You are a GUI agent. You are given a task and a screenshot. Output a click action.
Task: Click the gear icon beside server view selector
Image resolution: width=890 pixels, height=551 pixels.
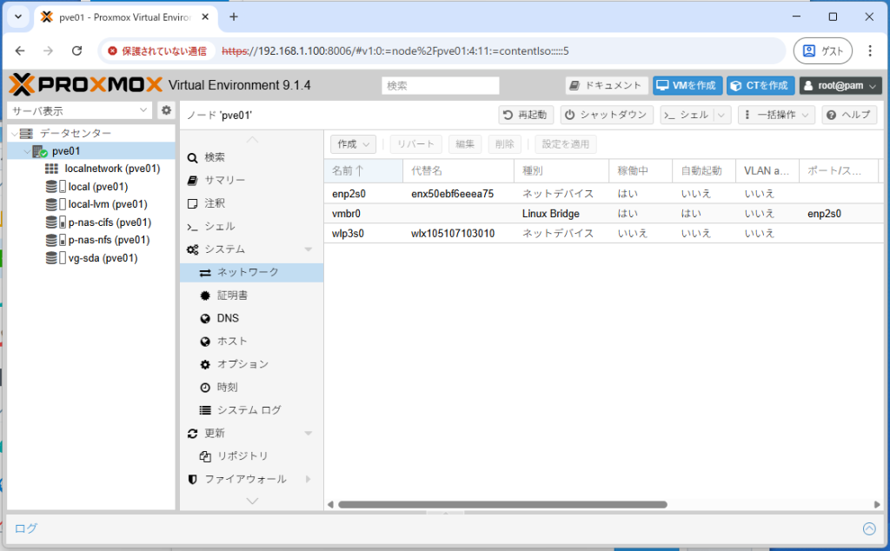pyautogui.click(x=167, y=110)
